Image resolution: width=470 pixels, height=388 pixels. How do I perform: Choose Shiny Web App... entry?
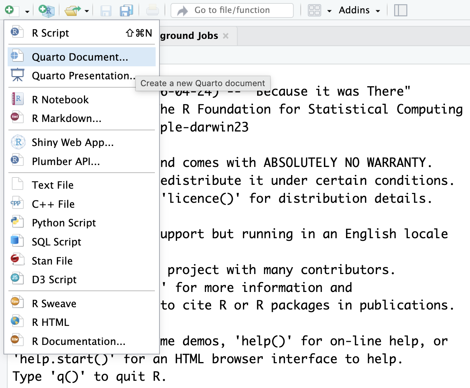(82, 142)
